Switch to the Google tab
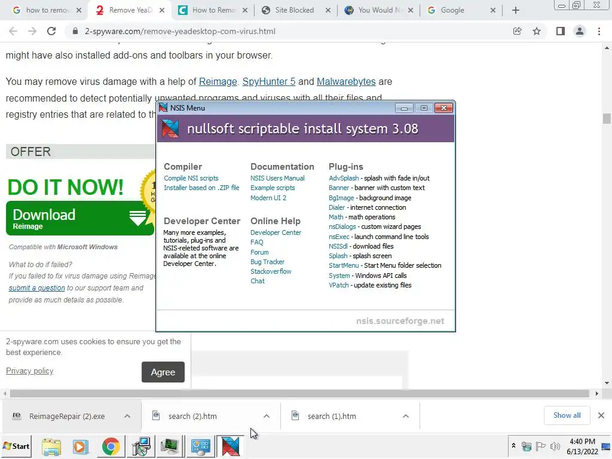 (454, 10)
